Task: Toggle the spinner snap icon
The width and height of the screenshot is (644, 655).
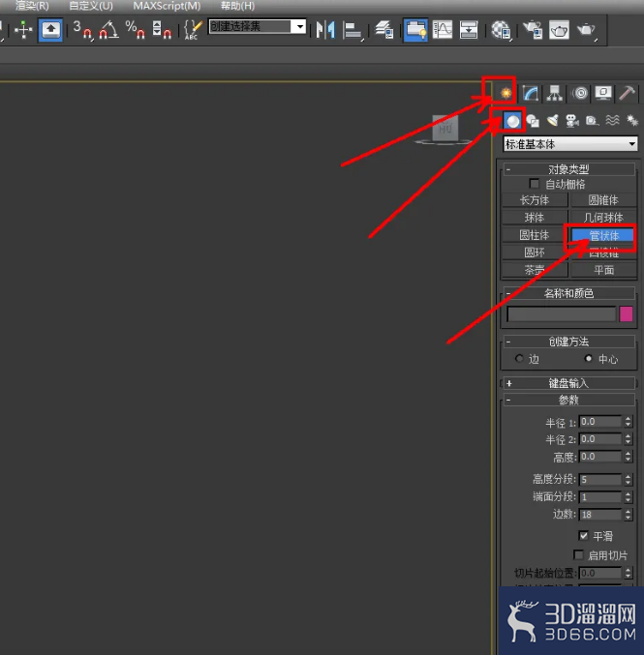Action: click(x=162, y=30)
